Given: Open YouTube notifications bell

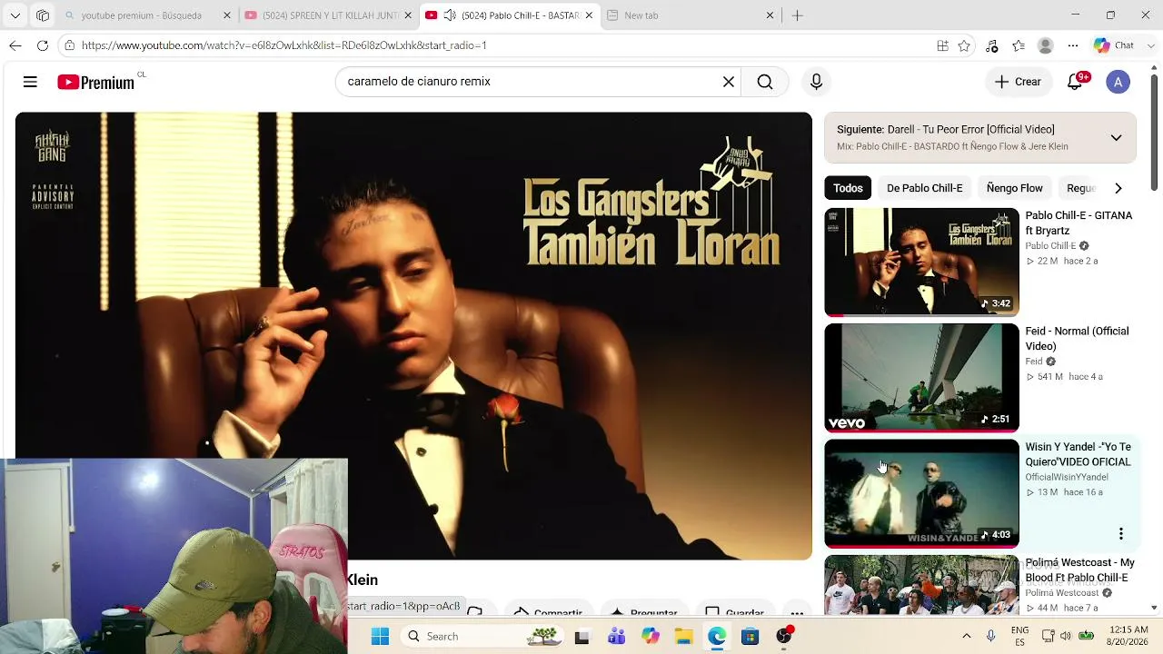Looking at the screenshot, I should (1075, 82).
